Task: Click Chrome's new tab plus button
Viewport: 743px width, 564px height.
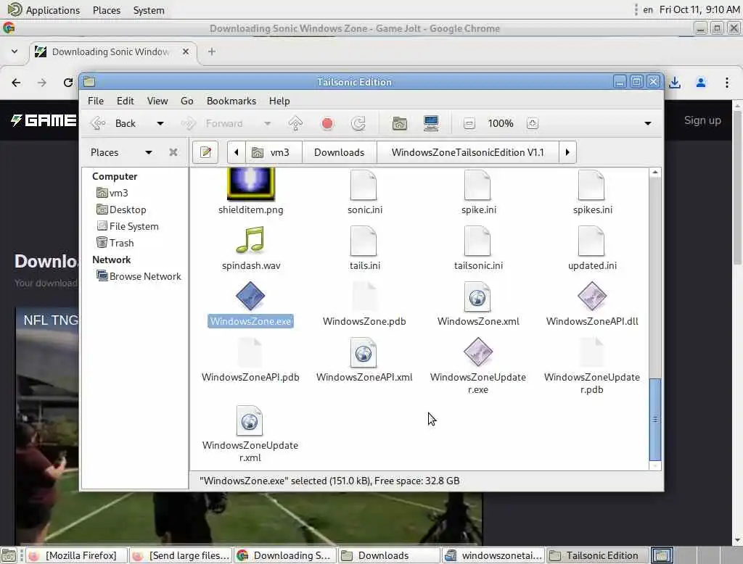Action: [x=212, y=51]
